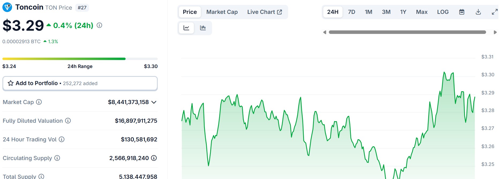Click the Toncoin logo icon
Viewport: 500px width, 179px height.
[x=7, y=7]
